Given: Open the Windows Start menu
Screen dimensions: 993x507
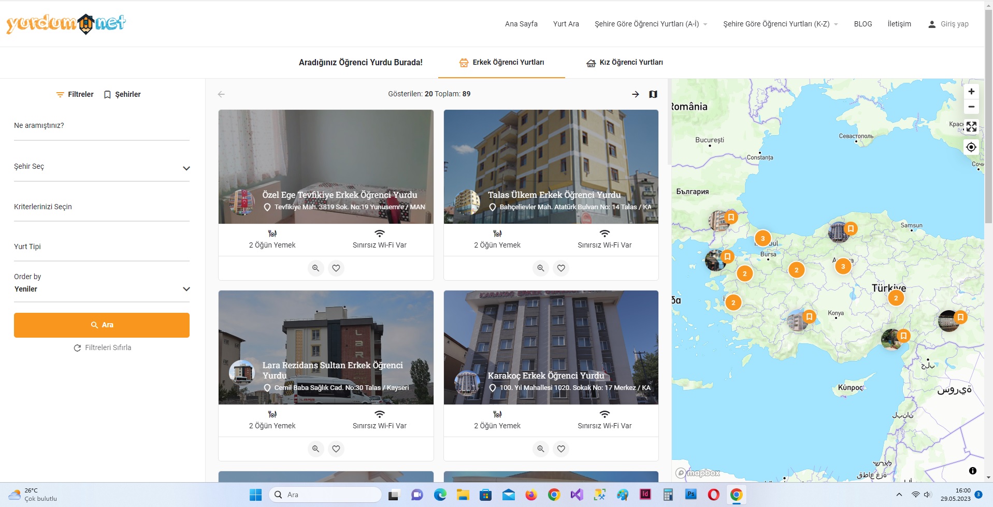Looking at the screenshot, I should point(255,495).
